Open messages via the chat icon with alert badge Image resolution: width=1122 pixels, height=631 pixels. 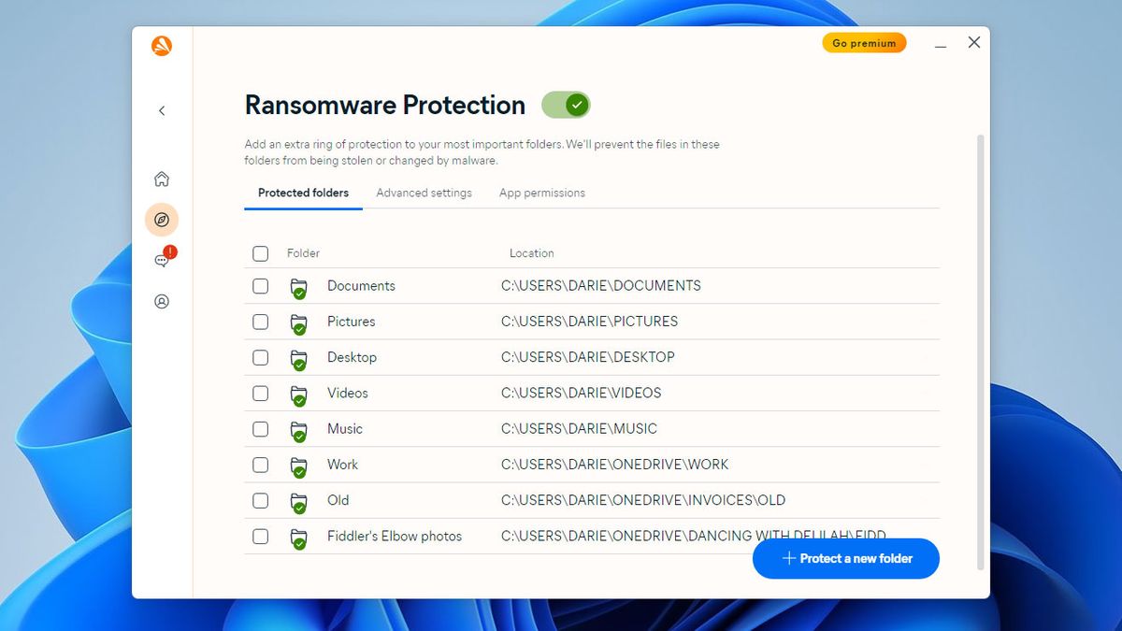[x=161, y=261]
